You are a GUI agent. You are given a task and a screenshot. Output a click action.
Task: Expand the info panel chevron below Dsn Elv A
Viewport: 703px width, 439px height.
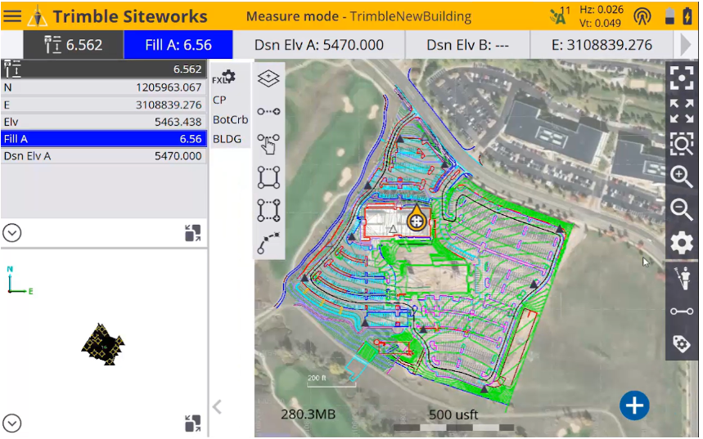click(11, 233)
